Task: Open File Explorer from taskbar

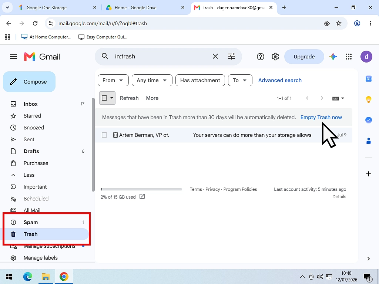Action: (46, 277)
